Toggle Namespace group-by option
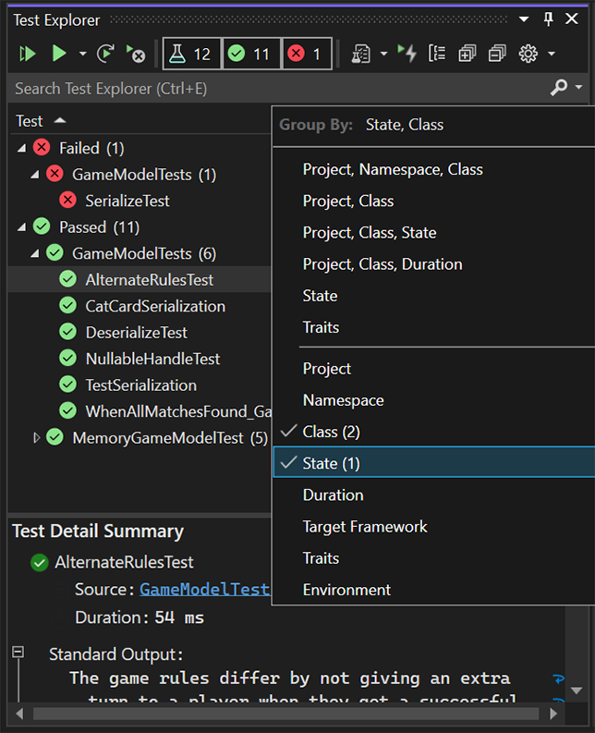595x733 pixels. 343,400
